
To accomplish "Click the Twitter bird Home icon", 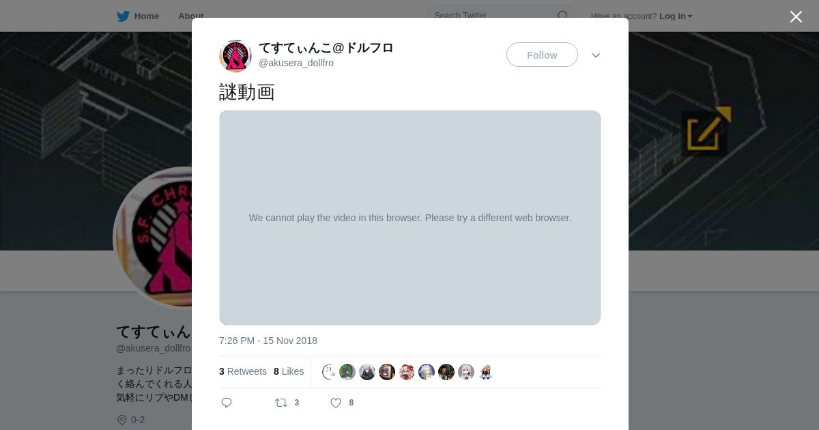I will pos(123,16).
